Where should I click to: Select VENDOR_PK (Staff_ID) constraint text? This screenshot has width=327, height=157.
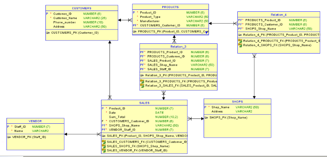point(29,137)
